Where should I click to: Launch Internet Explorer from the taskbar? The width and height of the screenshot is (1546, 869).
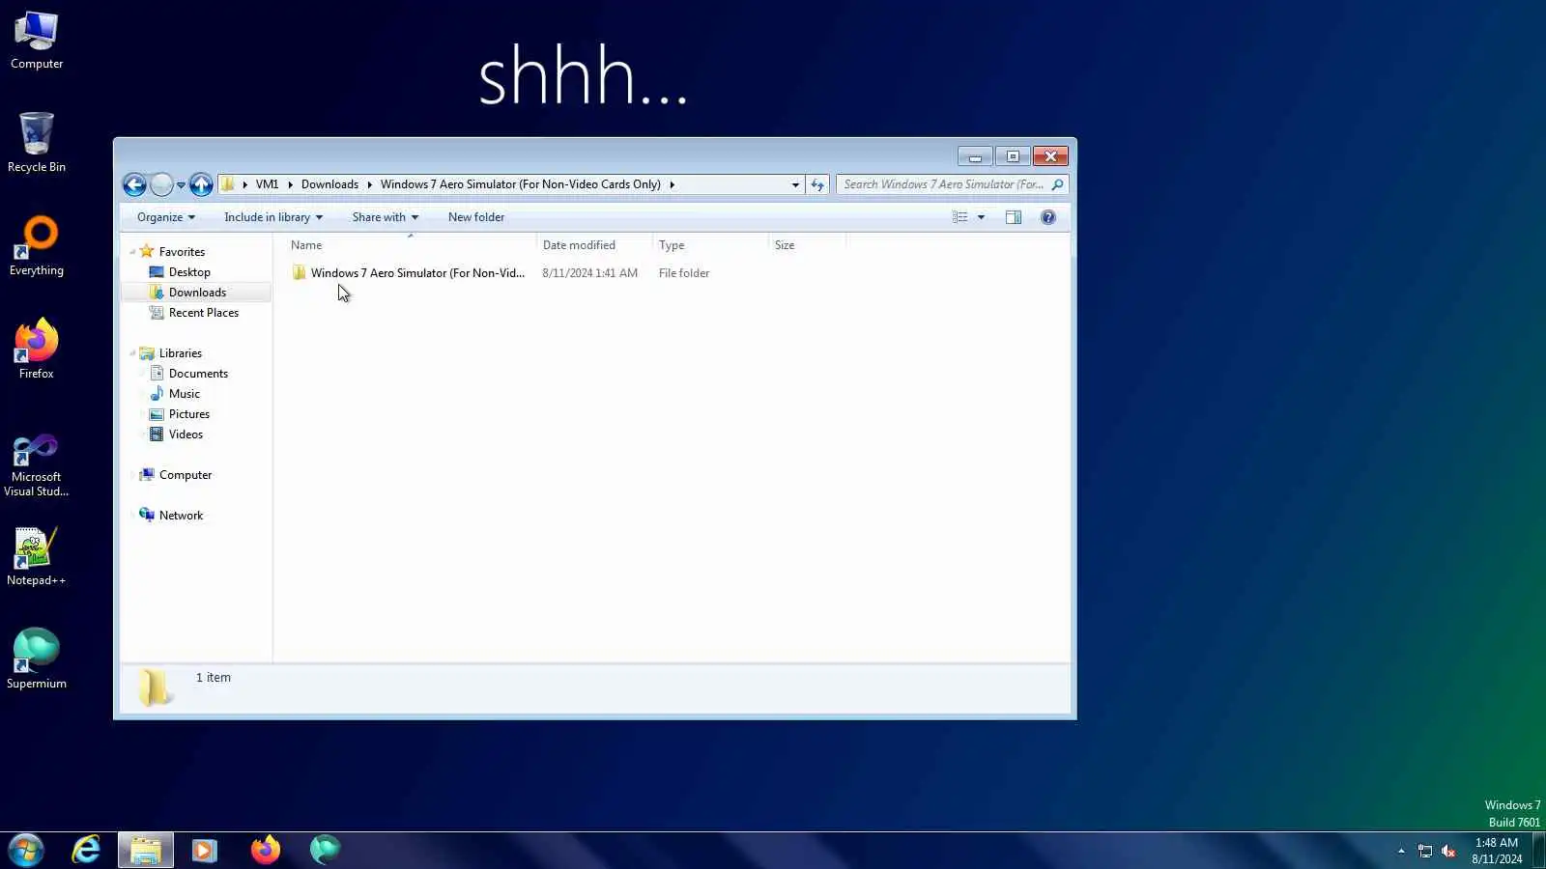click(x=86, y=850)
